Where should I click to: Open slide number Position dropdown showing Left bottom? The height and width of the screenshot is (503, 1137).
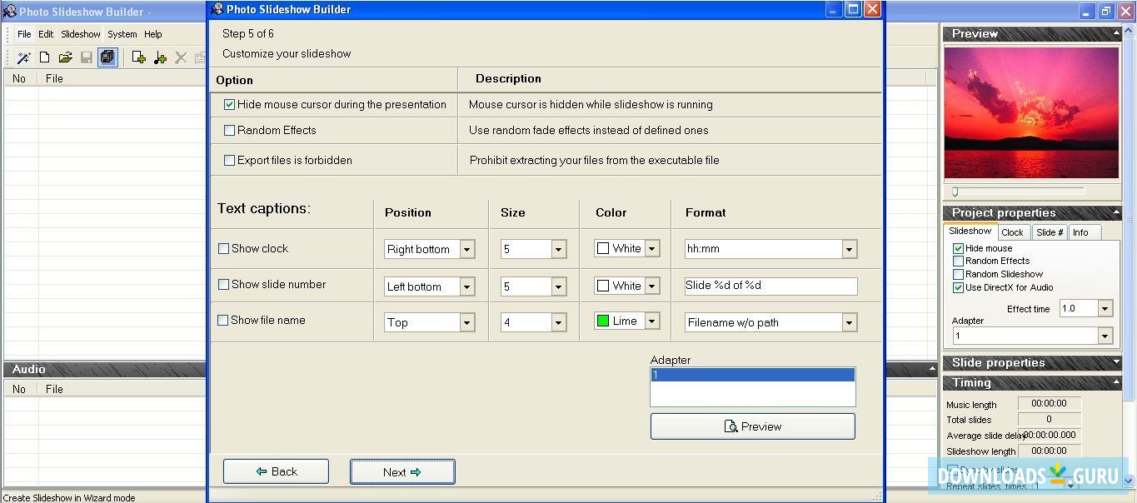(x=466, y=286)
